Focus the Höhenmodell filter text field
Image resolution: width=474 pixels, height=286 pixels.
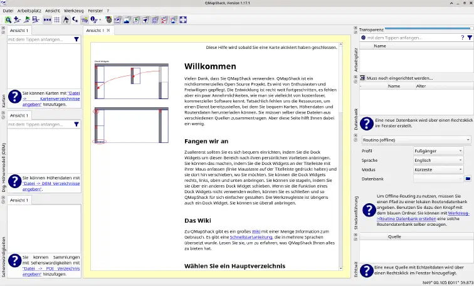click(40, 124)
